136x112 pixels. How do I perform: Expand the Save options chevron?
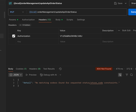click(x=126, y=3)
